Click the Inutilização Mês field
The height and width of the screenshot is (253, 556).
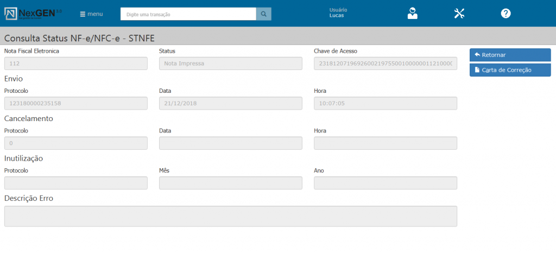(x=230, y=183)
